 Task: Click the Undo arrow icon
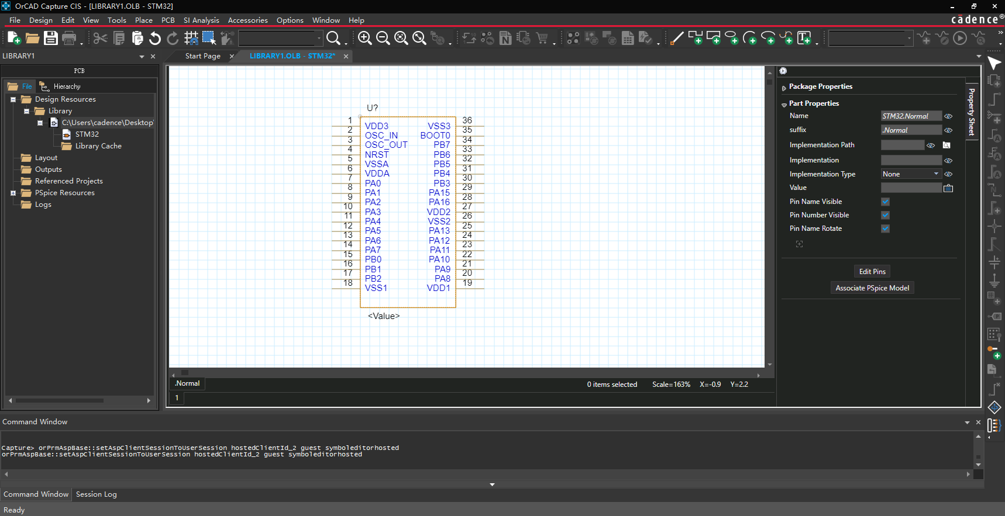pyautogui.click(x=154, y=38)
